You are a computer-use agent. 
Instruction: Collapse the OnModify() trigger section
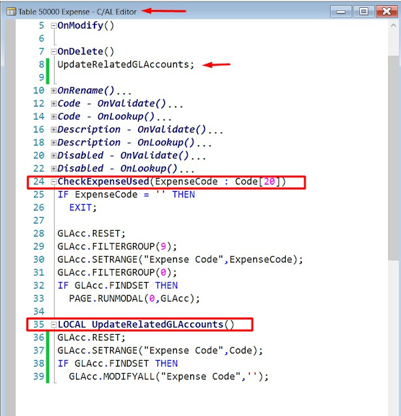53,26
